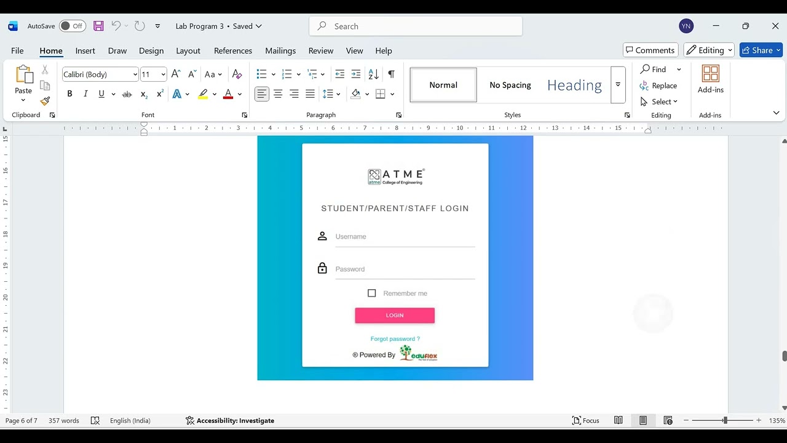Click the vertical scrollbar thumb

point(784,356)
